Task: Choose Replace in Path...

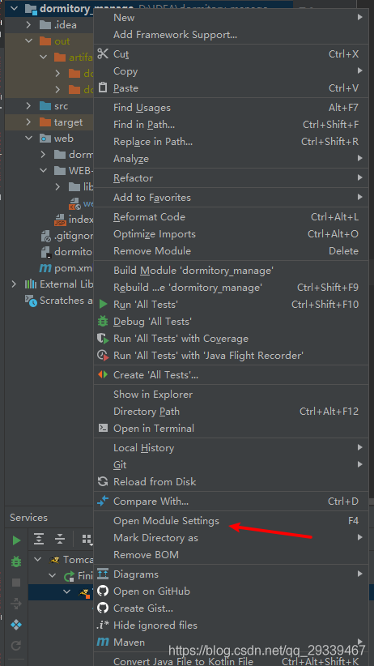Action: click(x=231, y=142)
